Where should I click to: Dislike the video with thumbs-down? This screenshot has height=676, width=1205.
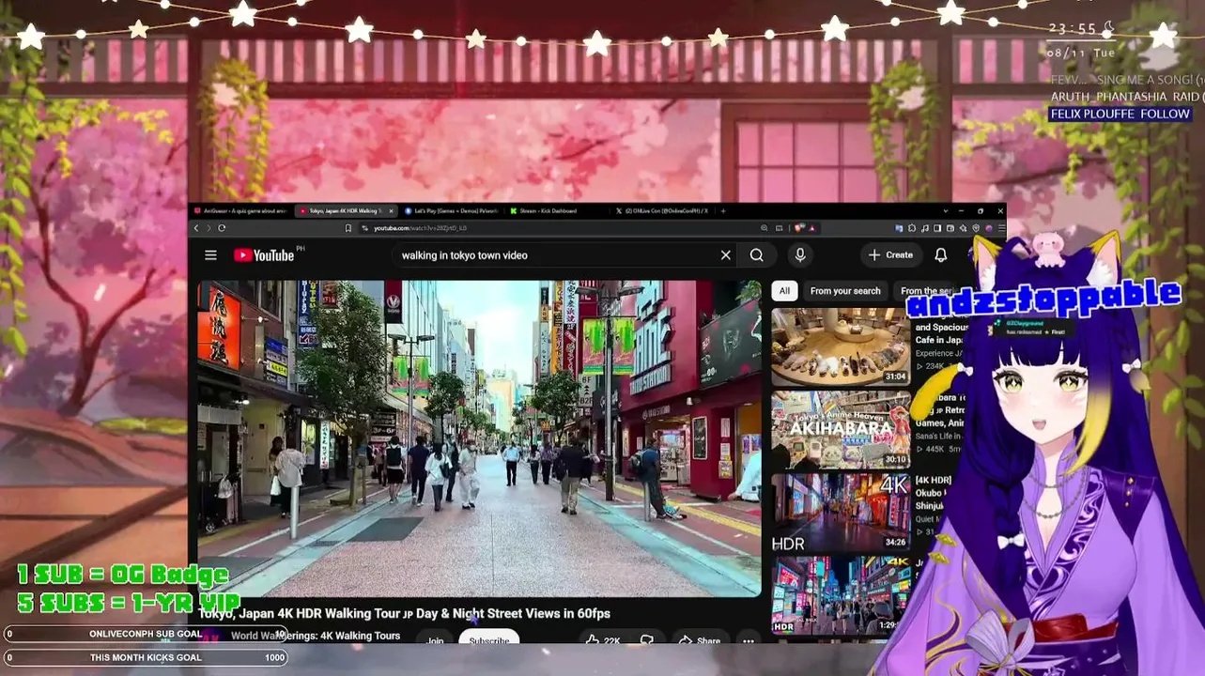646,640
